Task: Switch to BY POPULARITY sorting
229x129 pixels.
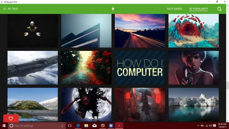Action: pyautogui.click(x=199, y=9)
